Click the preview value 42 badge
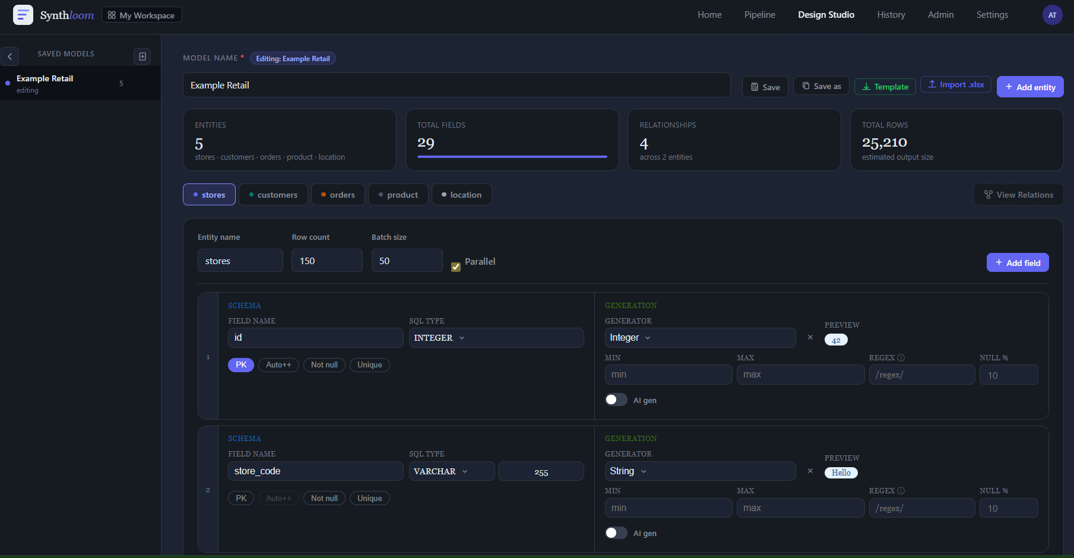 pyautogui.click(x=836, y=340)
